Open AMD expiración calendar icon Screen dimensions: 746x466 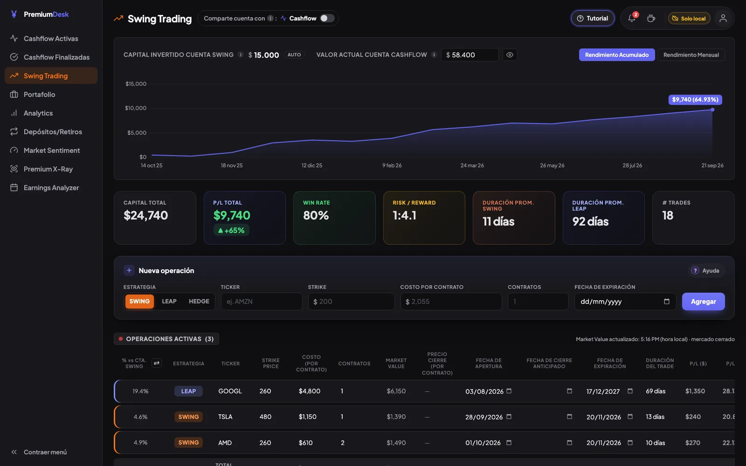tap(630, 443)
